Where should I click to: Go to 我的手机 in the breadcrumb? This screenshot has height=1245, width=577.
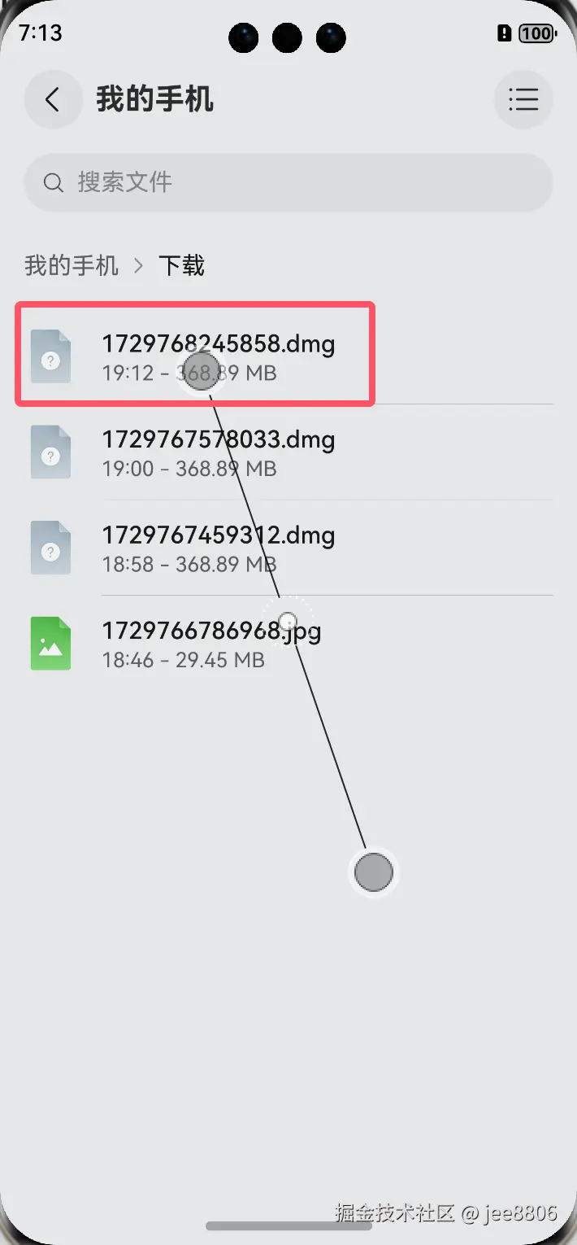[72, 265]
